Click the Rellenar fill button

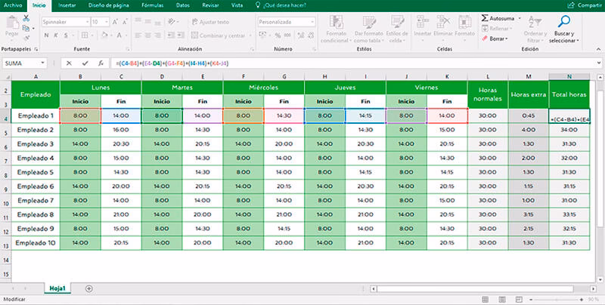pos(498,29)
